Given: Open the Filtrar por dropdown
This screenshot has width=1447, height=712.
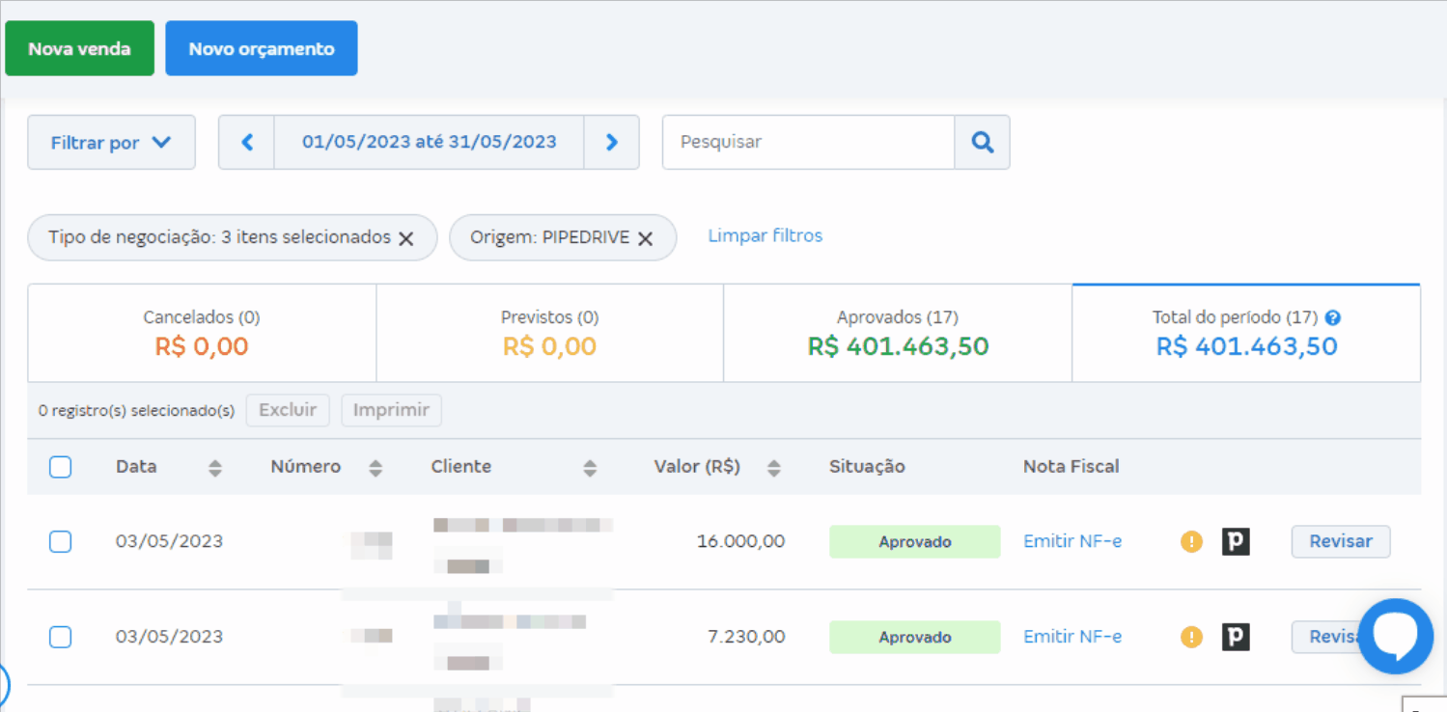Looking at the screenshot, I should [x=111, y=142].
